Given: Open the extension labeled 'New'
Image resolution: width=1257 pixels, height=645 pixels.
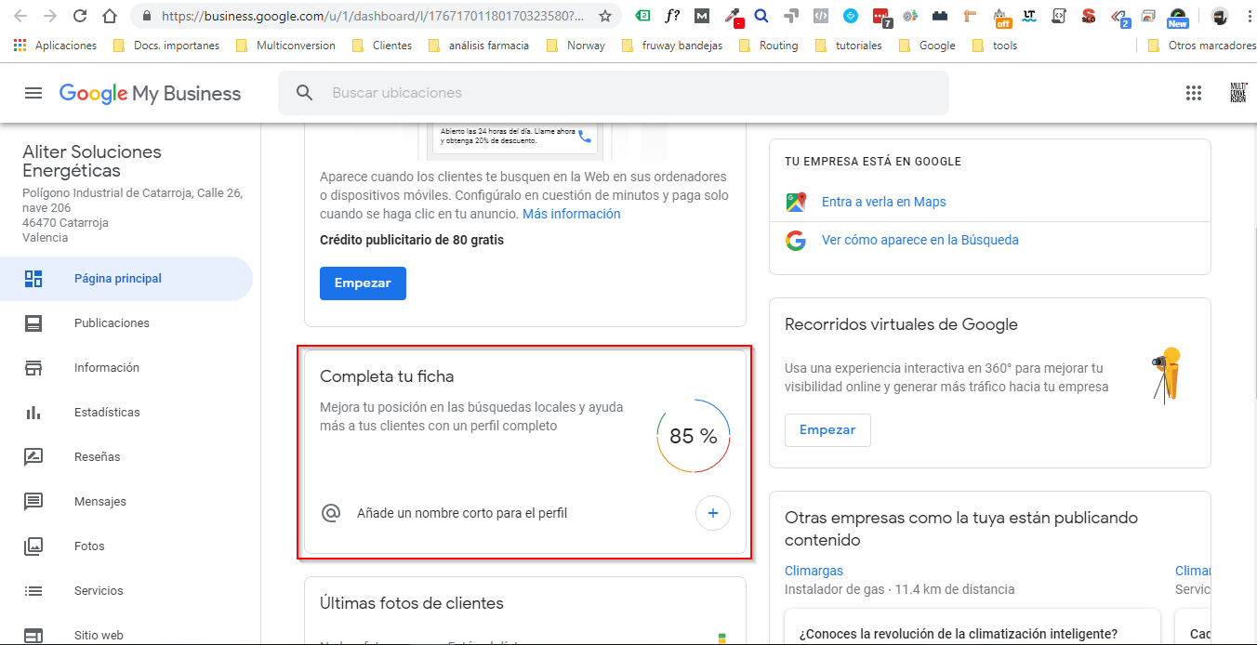Looking at the screenshot, I should click(1178, 18).
